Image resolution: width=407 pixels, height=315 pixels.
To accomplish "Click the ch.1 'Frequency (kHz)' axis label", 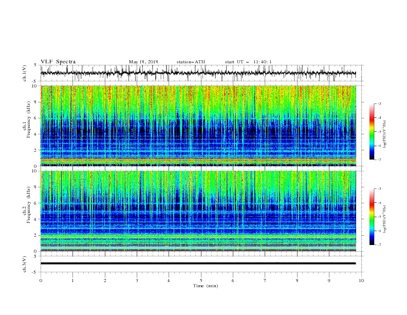I will pos(29,120).
